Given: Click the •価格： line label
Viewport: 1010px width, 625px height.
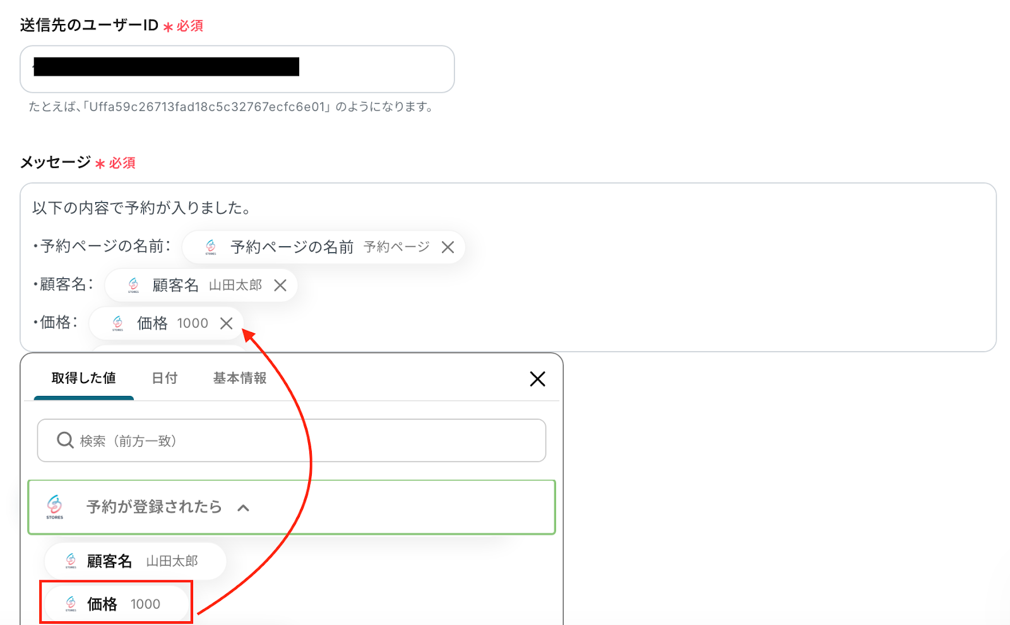Looking at the screenshot, I should coord(56,323).
